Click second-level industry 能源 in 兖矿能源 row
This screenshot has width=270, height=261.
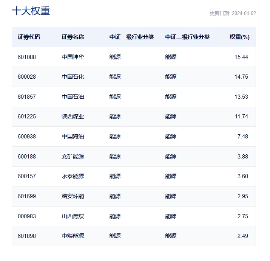[171, 157]
